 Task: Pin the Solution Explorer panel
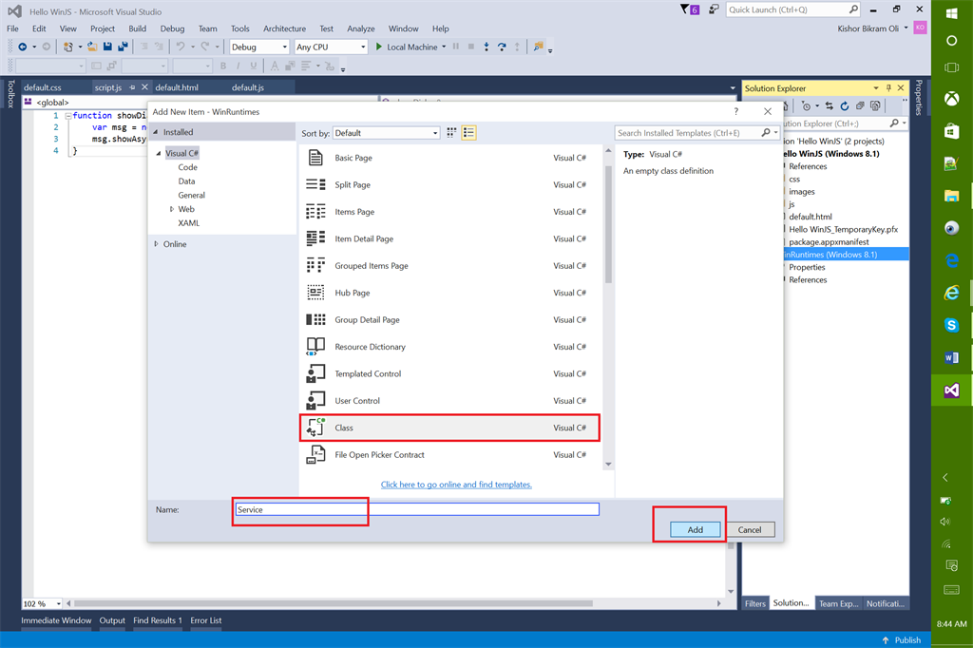pos(888,88)
